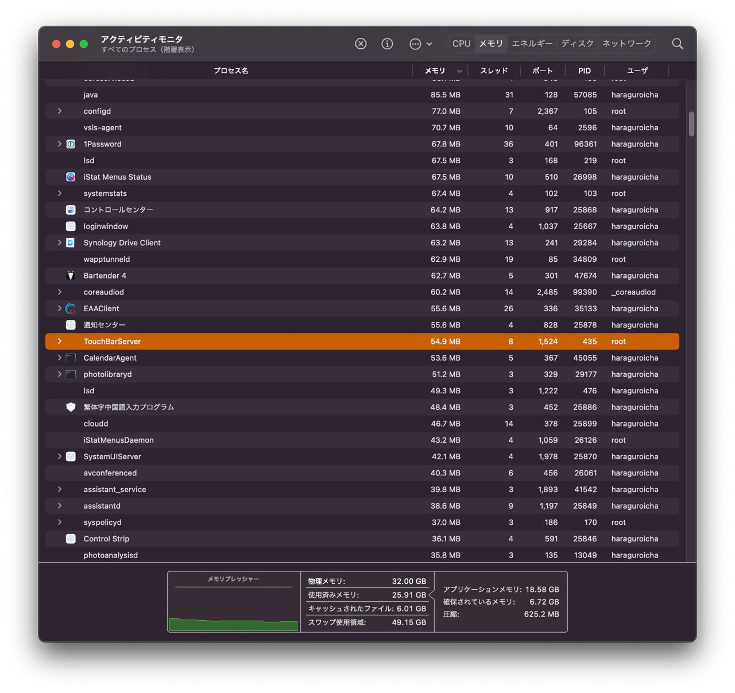Switch to the CPU tab
Screen dimensions: 735x693
462,44
